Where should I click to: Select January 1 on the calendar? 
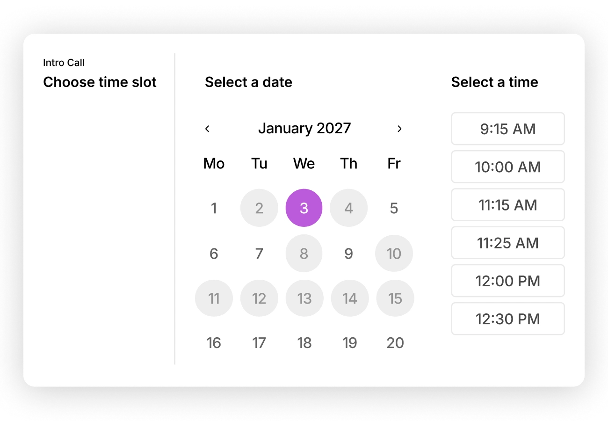pos(214,208)
